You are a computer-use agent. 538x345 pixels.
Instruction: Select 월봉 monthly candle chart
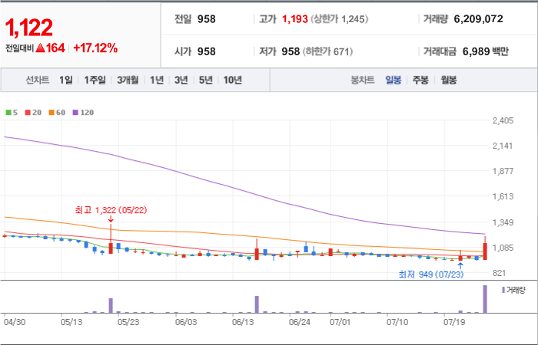point(448,80)
